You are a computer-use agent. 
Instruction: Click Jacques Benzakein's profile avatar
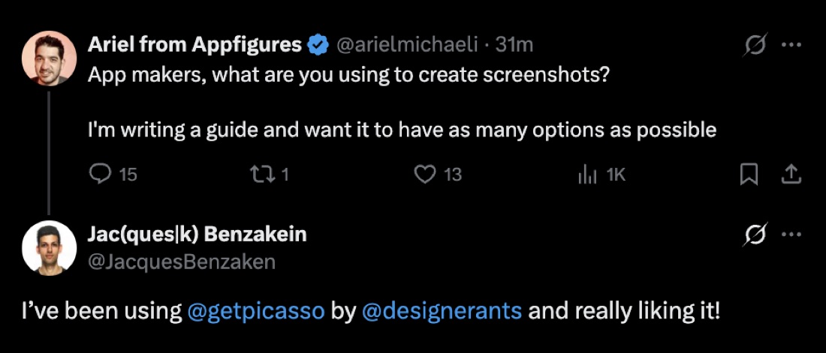(x=49, y=248)
